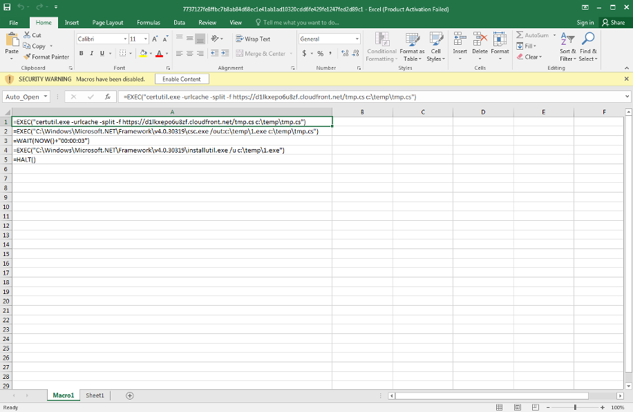633x412 pixels.
Task: Click Enable Content in security warning
Action: coord(182,79)
